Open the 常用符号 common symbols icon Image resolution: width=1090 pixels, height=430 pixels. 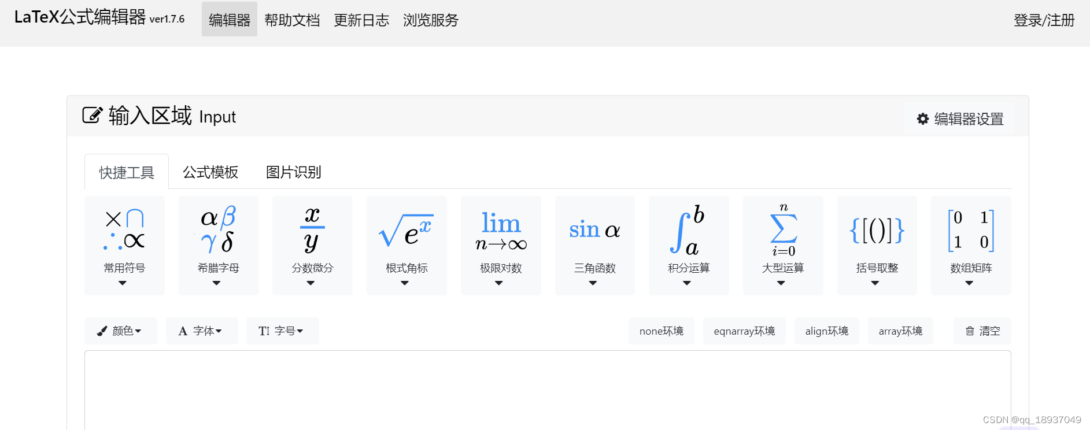point(124,229)
